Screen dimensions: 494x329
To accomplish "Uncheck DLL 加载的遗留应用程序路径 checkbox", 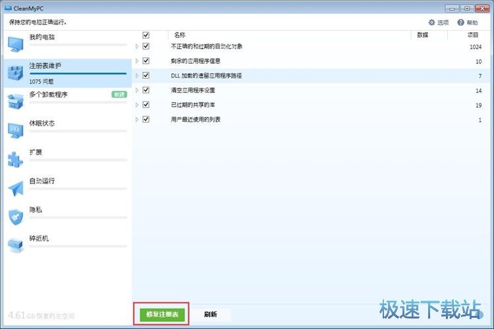I will (x=146, y=76).
